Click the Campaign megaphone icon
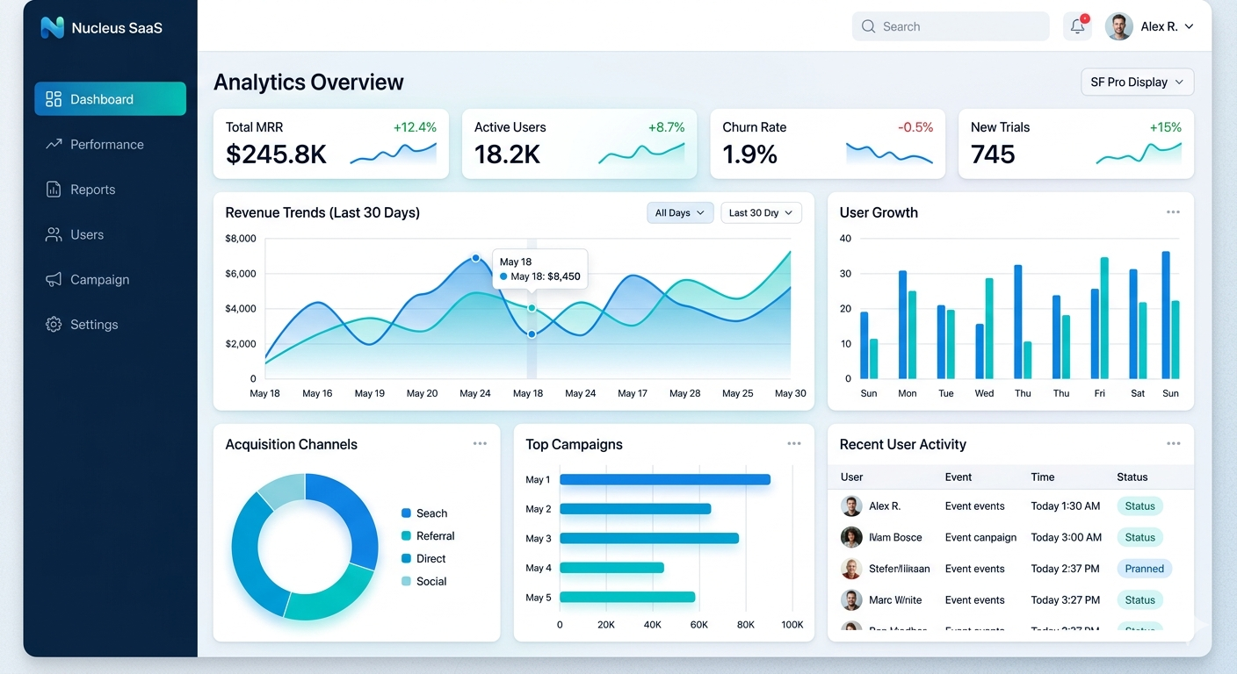Viewport: 1237px width, 674px height. click(54, 279)
